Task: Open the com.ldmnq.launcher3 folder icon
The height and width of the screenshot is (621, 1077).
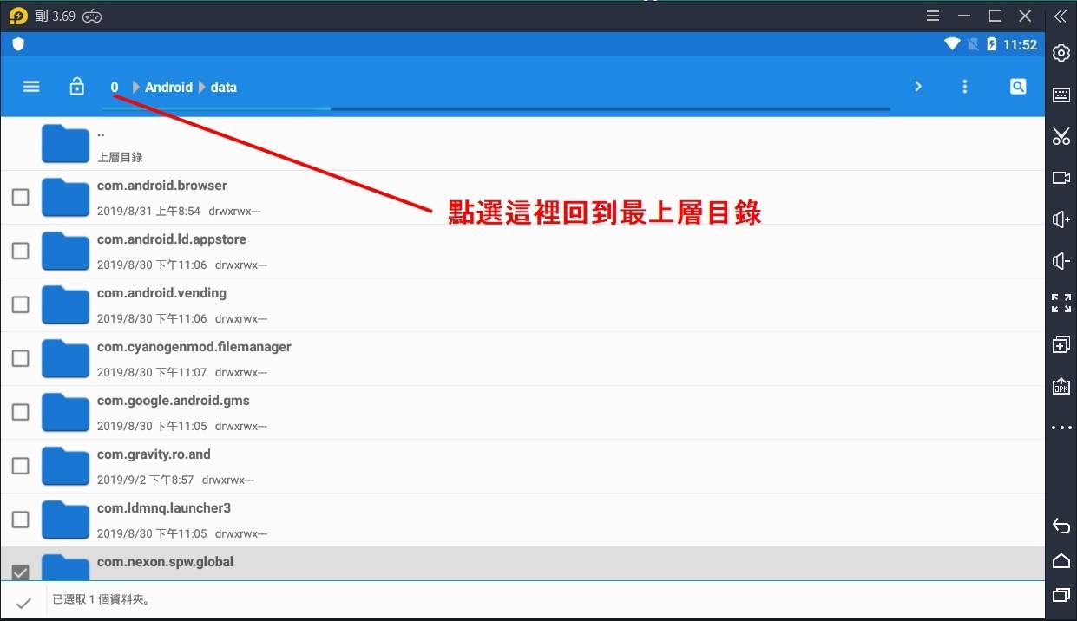Action: tap(65, 520)
